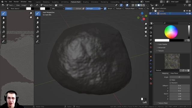Pick a hue on the color wheel
This screenshot has height=108, width=192.
[x=171, y=32]
